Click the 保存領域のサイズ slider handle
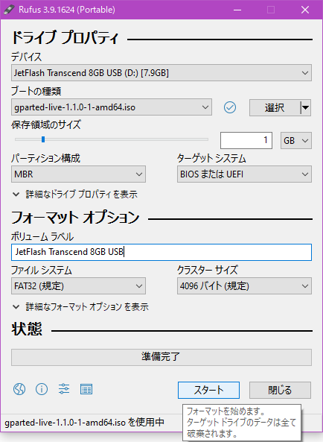This screenshot has height=442, width=323. [x=43, y=139]
